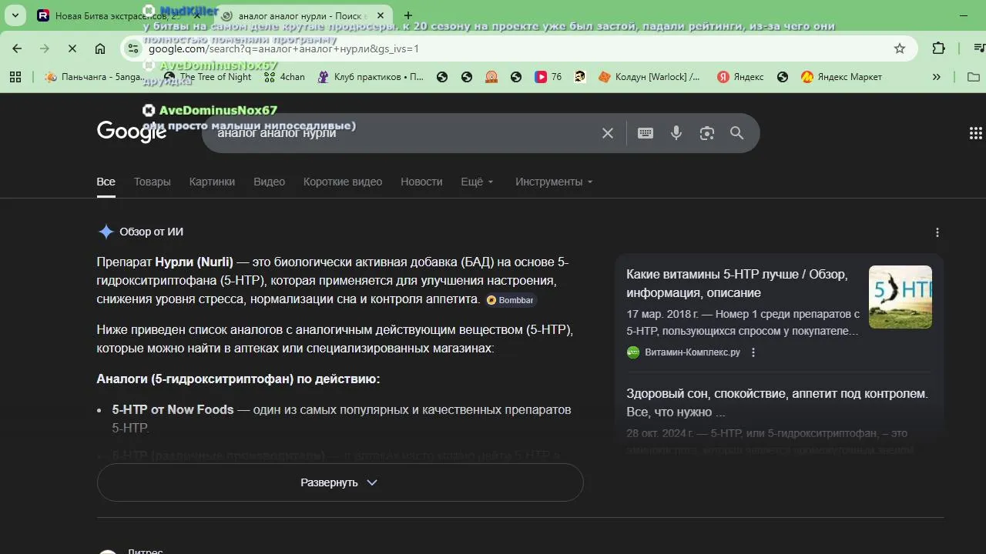Open the Здоровый сон, спокойствие article
The image size is (986, 554).
[777, 402]
